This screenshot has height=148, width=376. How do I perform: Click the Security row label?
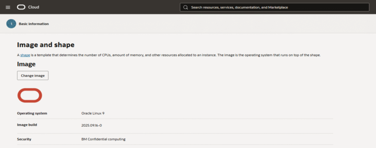pos(24,139)
